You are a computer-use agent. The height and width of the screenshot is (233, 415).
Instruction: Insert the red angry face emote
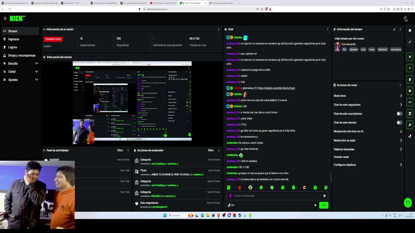click(x=240, y=188)
